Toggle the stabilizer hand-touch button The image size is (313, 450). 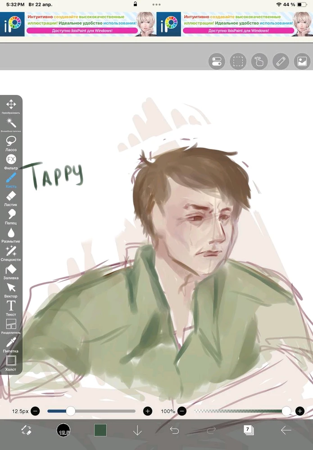pos(259,61)
